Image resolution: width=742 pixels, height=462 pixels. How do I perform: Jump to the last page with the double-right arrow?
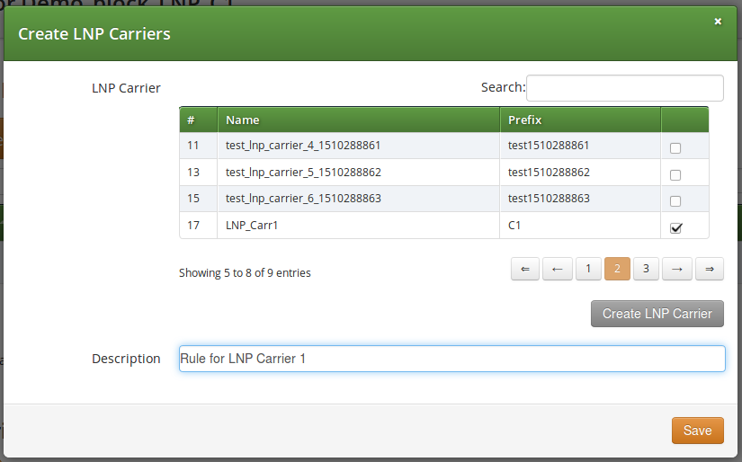(x=709, y=269)
